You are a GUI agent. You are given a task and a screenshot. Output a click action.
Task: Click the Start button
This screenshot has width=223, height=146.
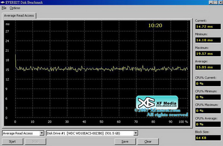12,141
